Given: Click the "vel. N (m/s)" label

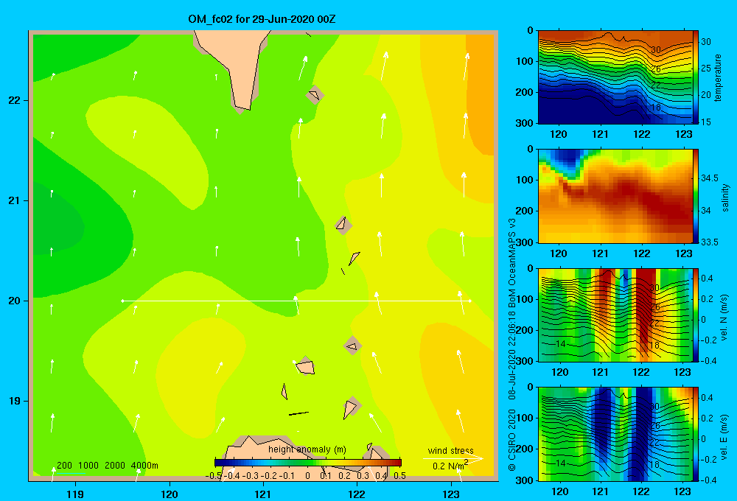Looking at the screenshot, I should (724, 318).
